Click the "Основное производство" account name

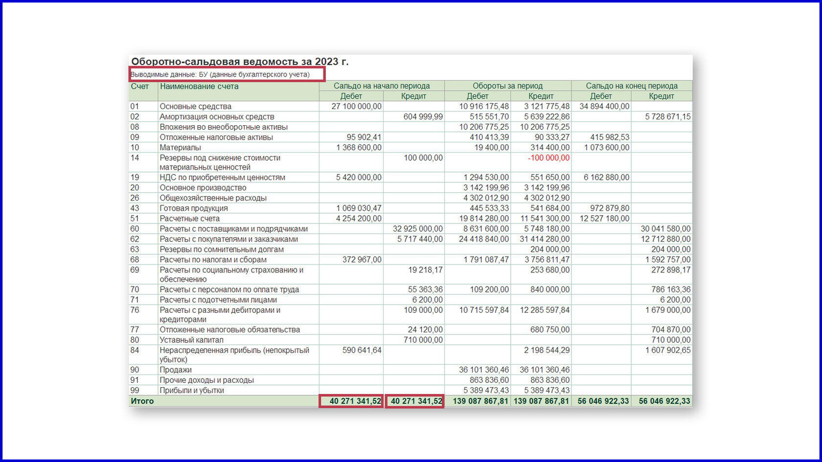point(203,188)
